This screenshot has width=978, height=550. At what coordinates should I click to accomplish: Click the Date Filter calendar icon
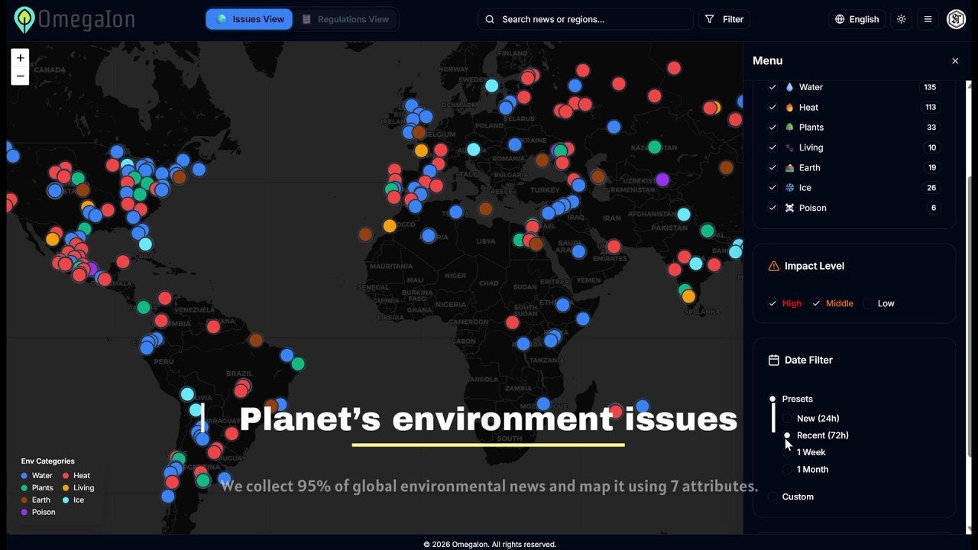click(x=773, y=360)
